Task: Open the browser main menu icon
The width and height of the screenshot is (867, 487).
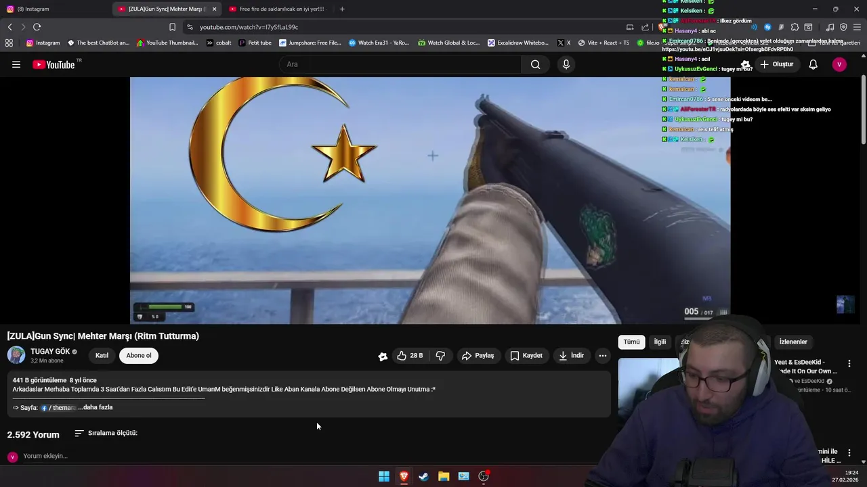Action: (x=857, y=27)
